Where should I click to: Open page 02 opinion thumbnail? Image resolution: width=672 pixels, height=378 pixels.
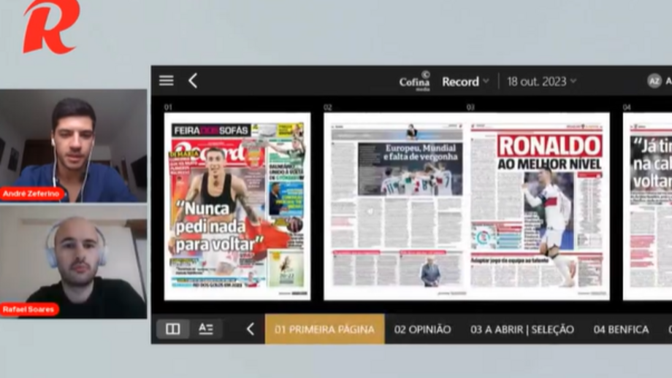[x=396, y=207]
